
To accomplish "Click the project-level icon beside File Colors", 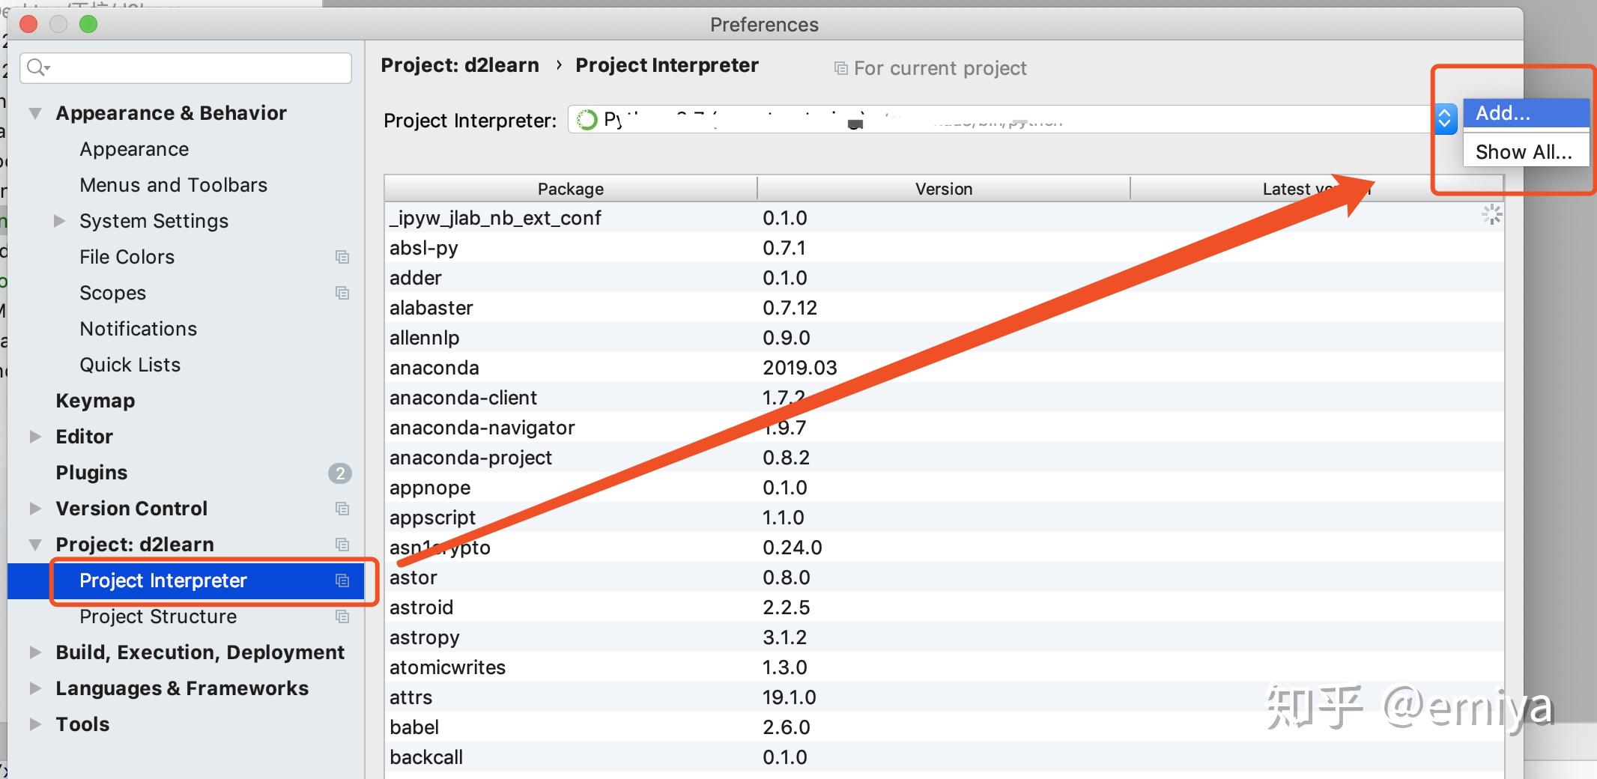I will [342, 257].
